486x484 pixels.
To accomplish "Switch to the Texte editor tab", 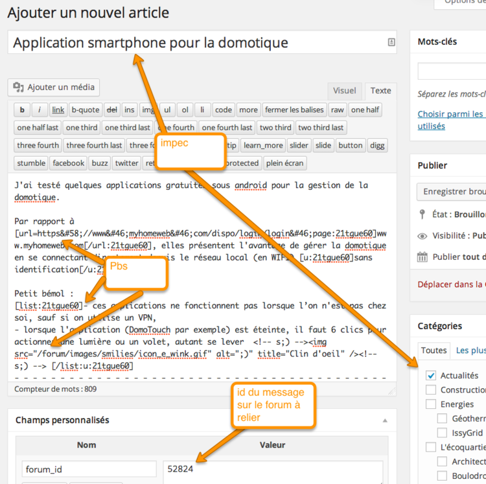I will pyautogui.click(x=380, y=91).
